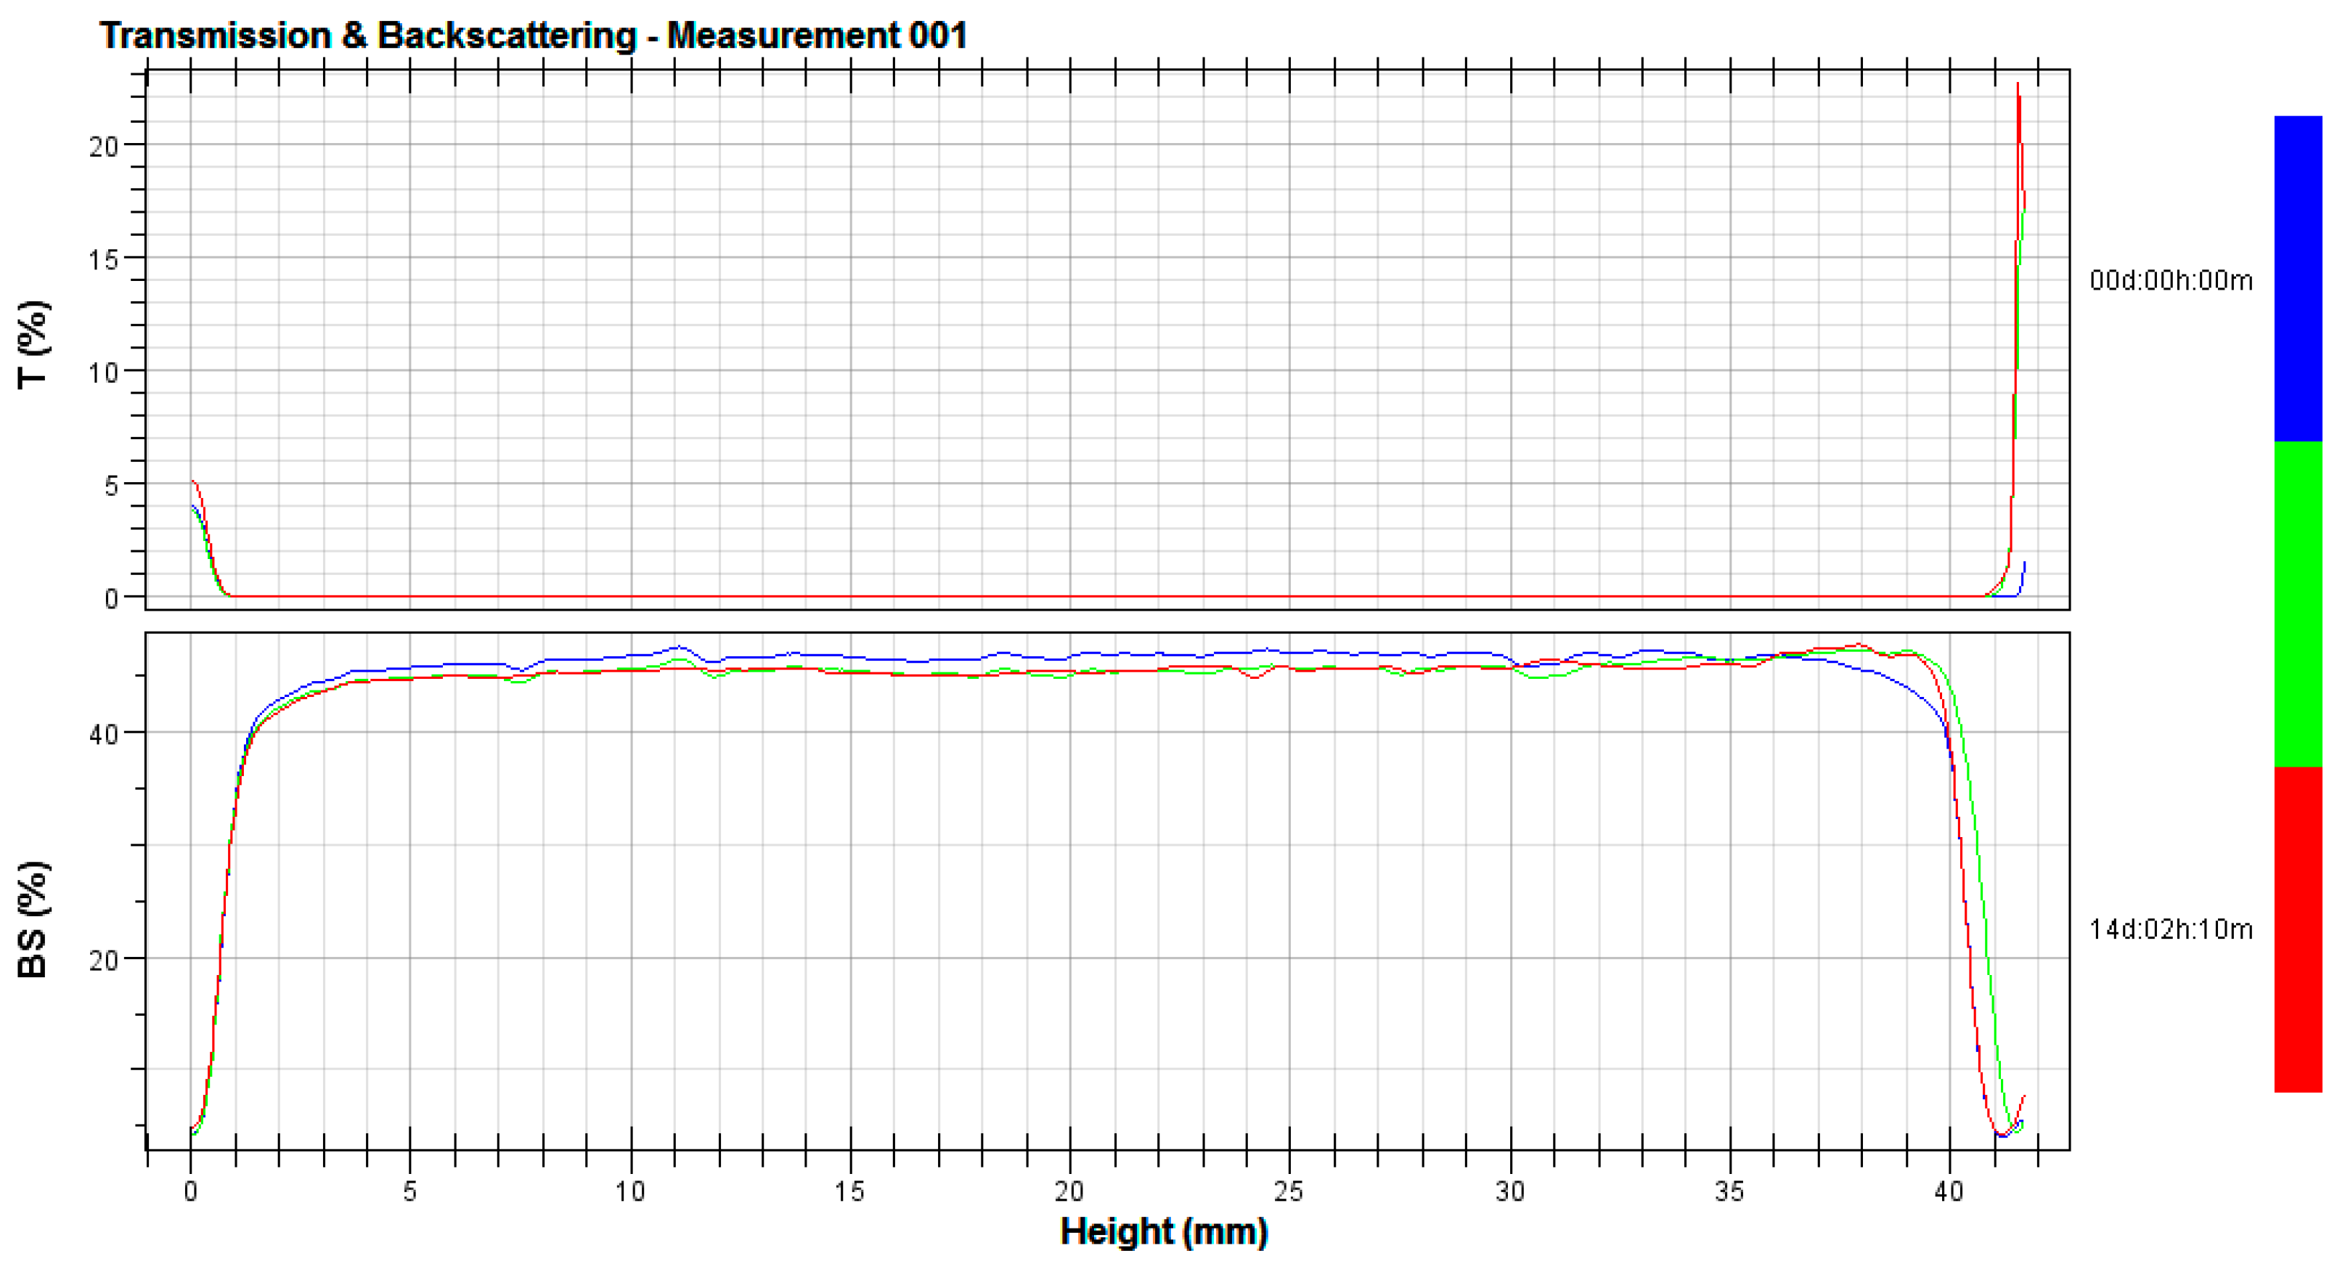Image resolution: width=2345 pixels, height=1272 pixels.
Task: Click the 20 tick label on BS axis
Action: 104,961
